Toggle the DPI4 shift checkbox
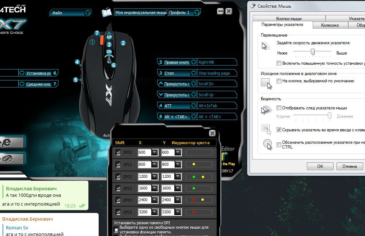The image size is (365, 236). (x=118, y=200)
